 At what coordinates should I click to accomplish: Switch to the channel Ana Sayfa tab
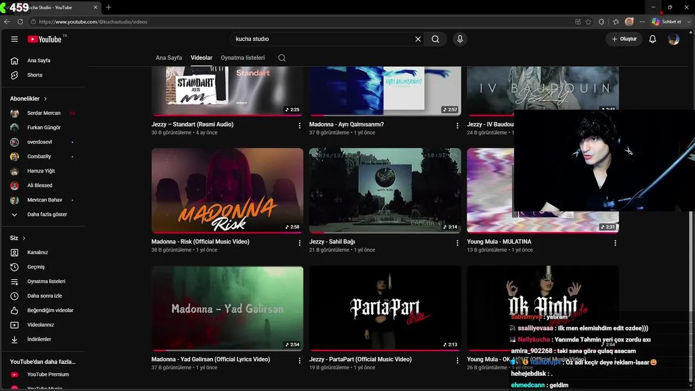[x=169, y=58]
